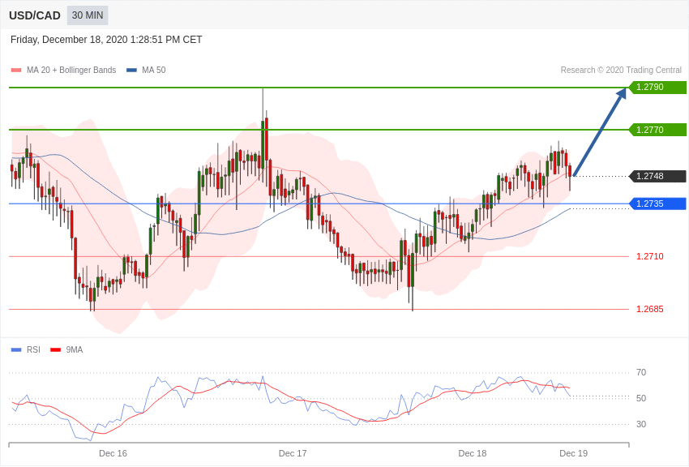
Task: Click the Dec 19 date axis label
Action: [573, 453]
